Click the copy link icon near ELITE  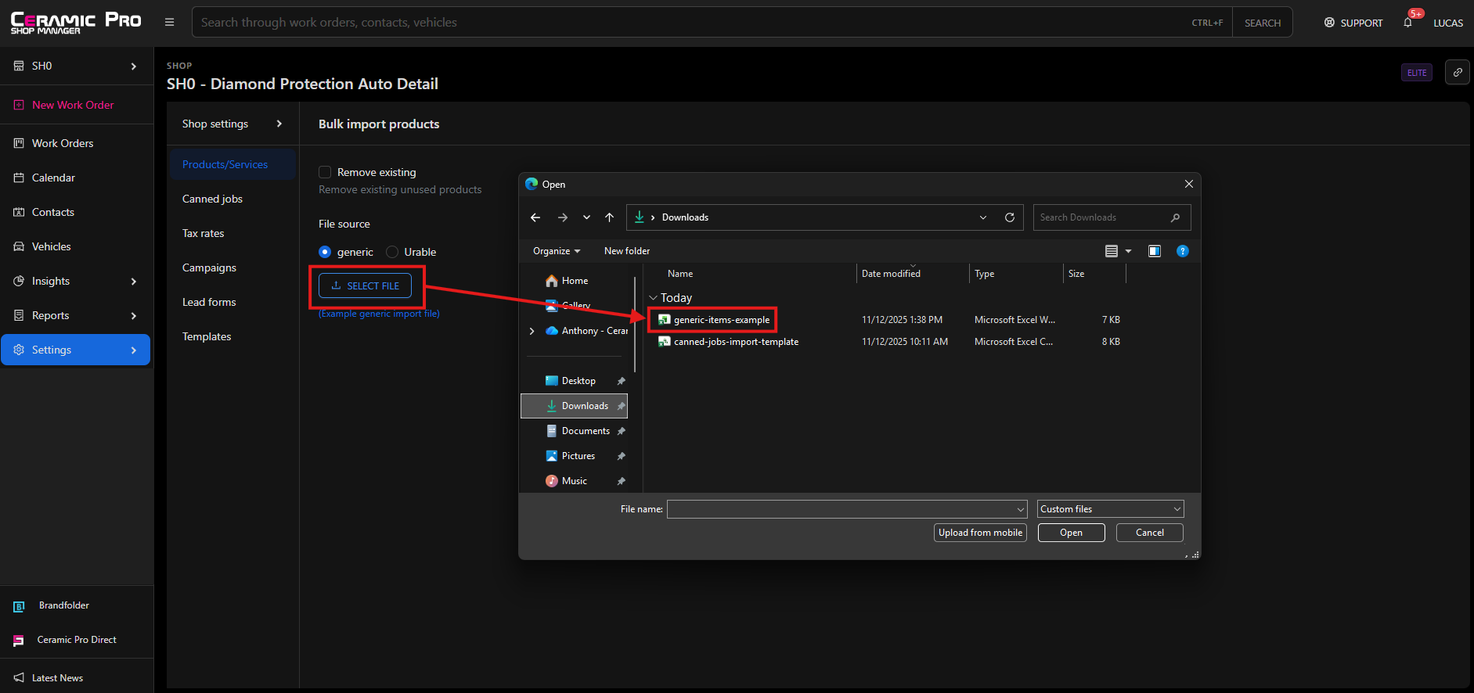click(1457, 72)
